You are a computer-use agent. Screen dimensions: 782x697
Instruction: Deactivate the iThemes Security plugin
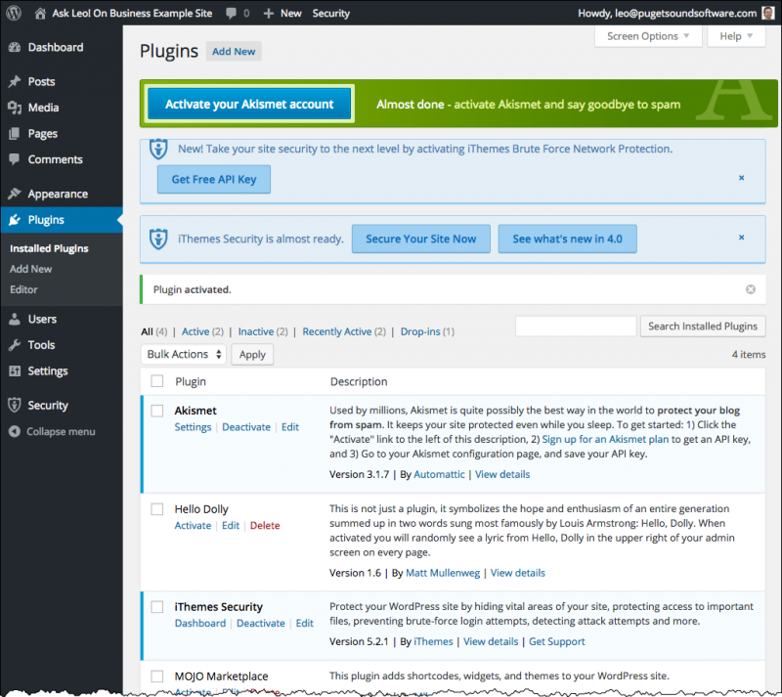pyautogui.click(x=260, y=623)
